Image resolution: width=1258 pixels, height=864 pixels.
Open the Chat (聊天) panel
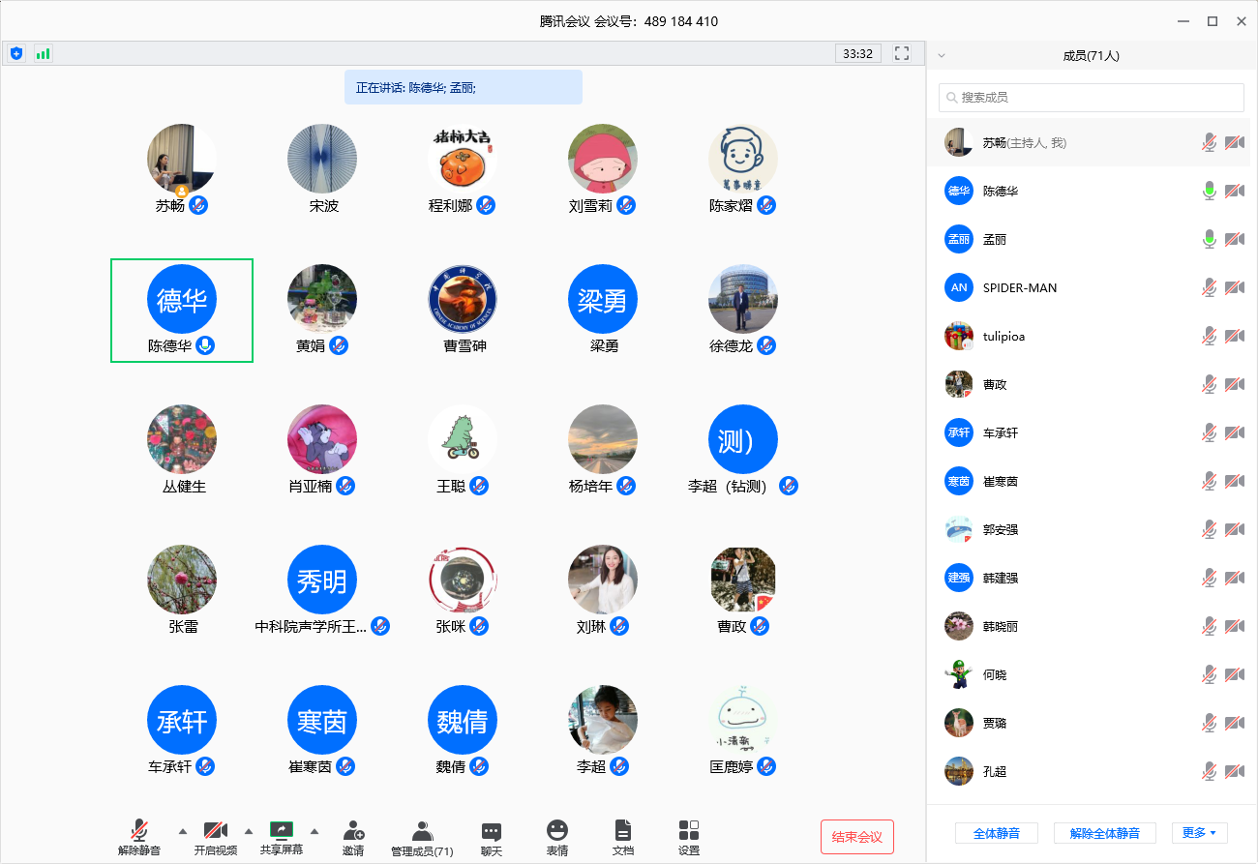click(x=492, y=831)
